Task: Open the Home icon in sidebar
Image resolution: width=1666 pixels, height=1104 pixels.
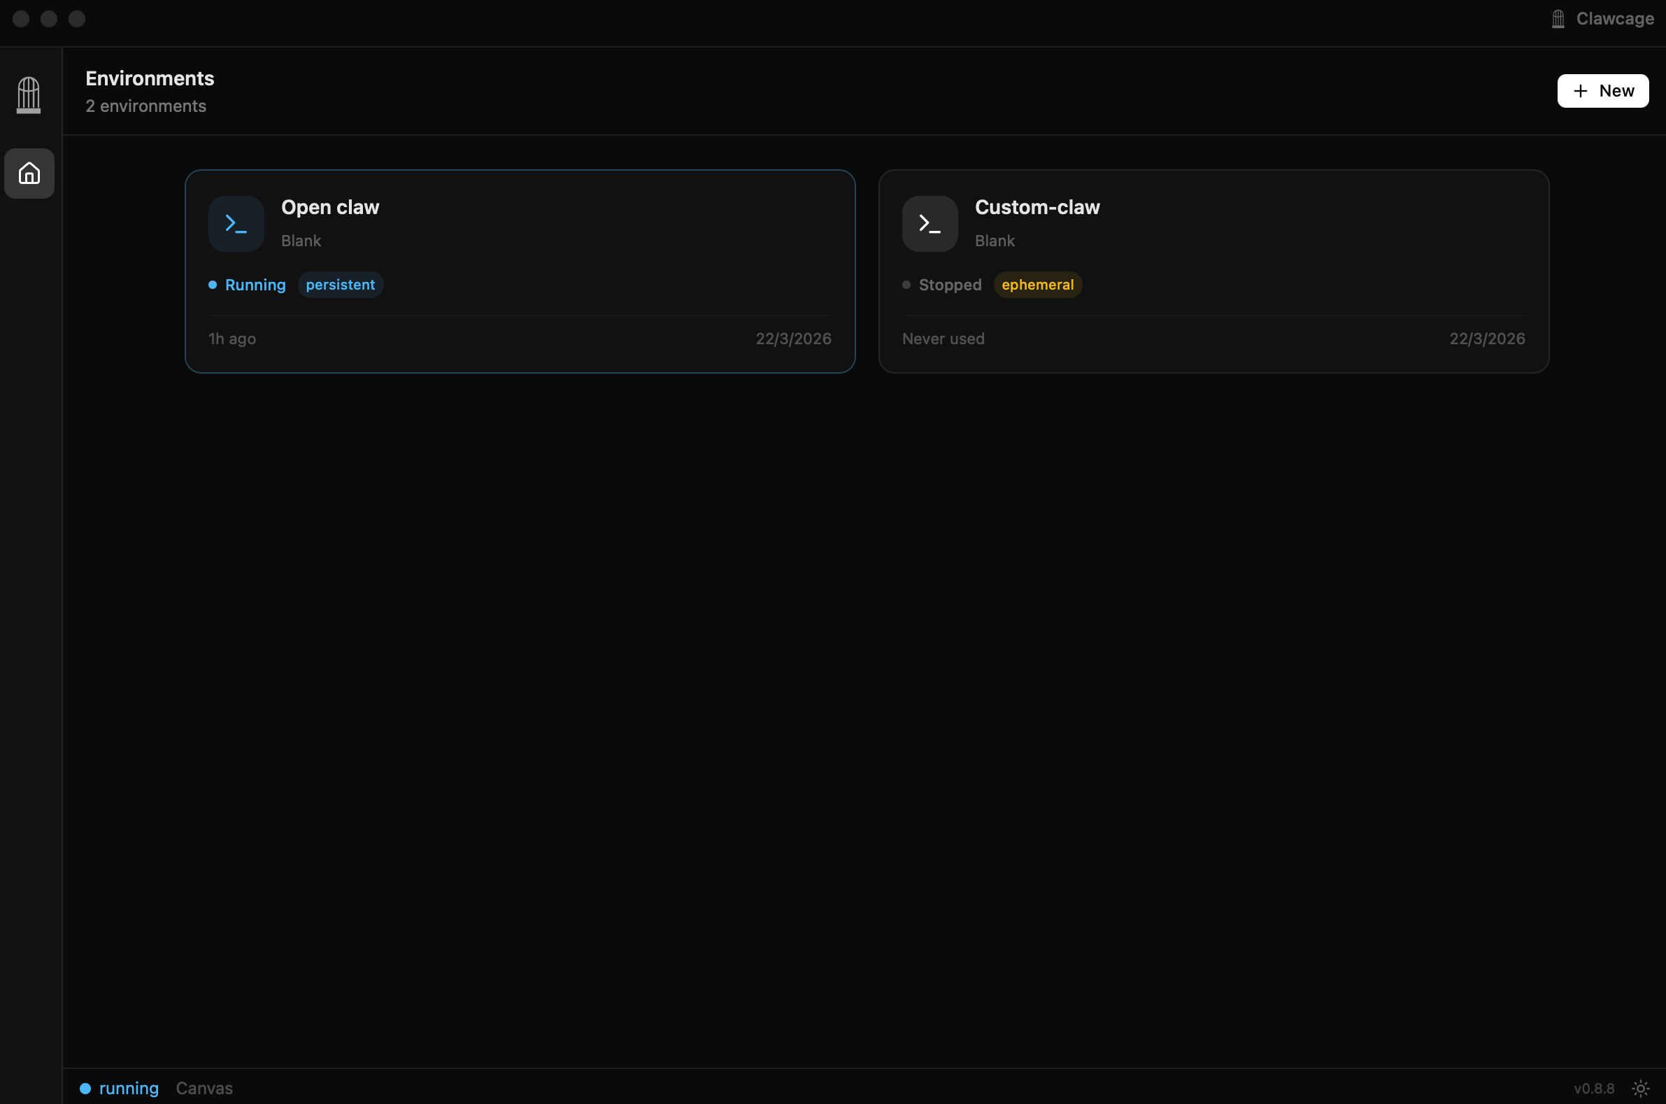Action: click(29, 174)
